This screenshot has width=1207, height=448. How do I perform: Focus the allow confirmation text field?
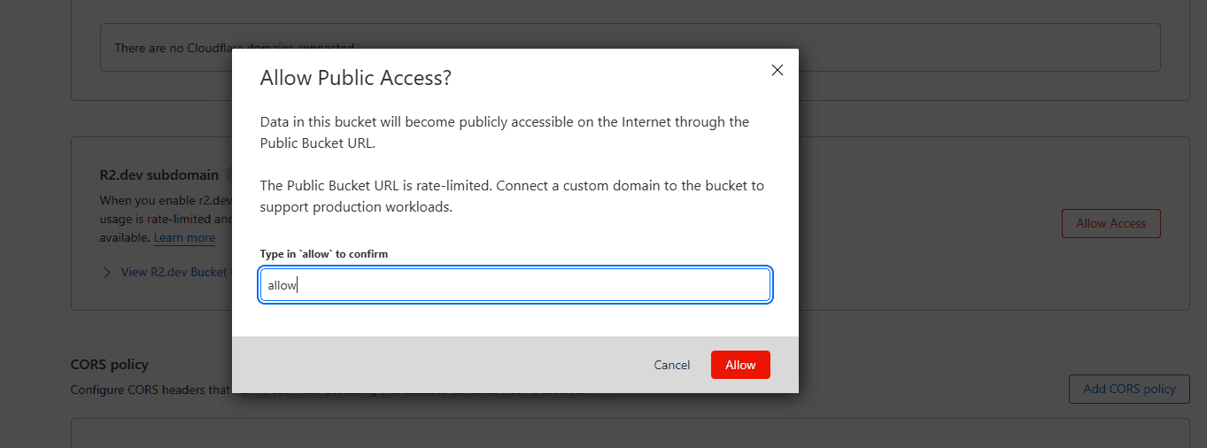(515, 285)
